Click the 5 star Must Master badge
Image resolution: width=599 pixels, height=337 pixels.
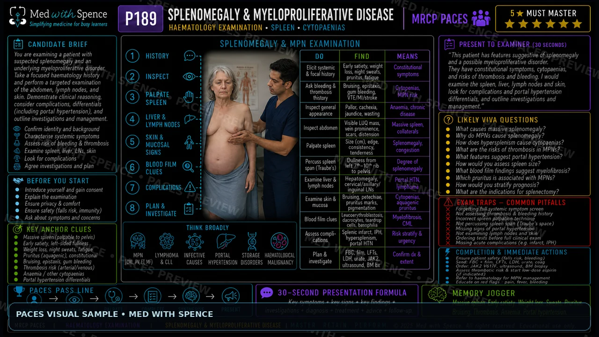pyautogui.click(x=543, y=19)
